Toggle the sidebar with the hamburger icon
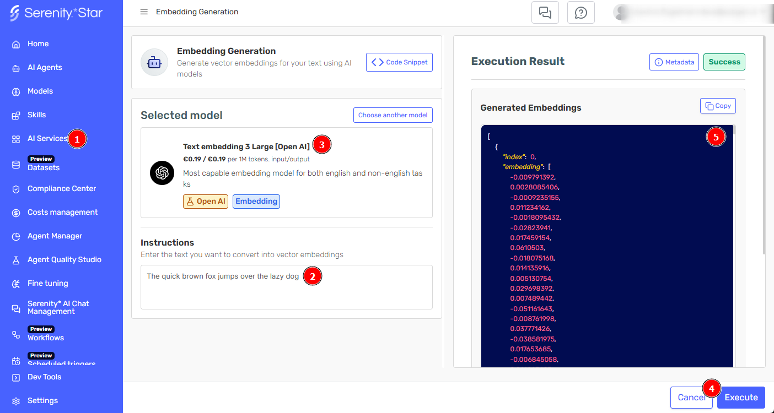Screen dimensions: 774x413 coord(143,12)
